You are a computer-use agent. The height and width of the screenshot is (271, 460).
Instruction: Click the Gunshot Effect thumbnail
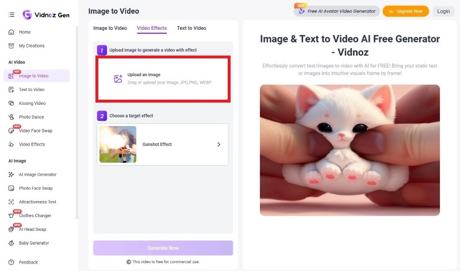point(118,144)
